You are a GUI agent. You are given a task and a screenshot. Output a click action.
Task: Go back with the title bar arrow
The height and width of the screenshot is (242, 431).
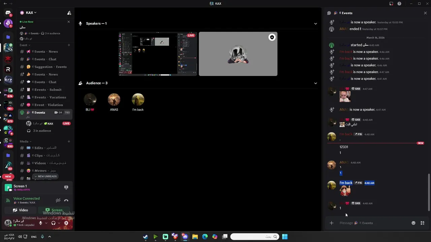pyautogui.click(x=5, y=3)
